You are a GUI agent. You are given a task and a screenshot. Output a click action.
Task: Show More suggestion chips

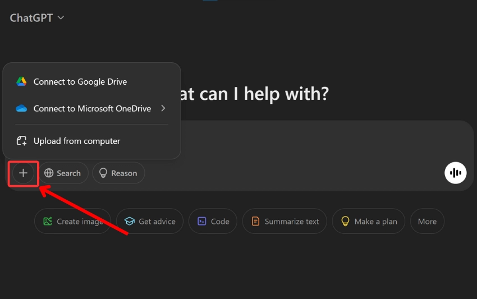427,221
